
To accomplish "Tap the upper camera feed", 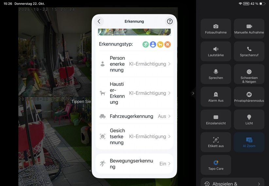I will click(x=55, y=52).
